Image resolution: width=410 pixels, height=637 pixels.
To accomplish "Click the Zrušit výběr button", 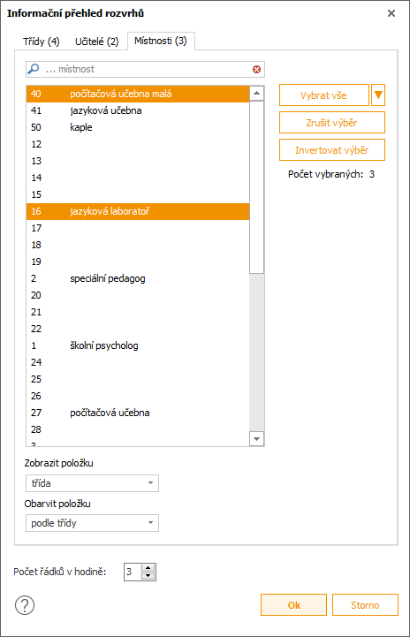I will 332,123.
